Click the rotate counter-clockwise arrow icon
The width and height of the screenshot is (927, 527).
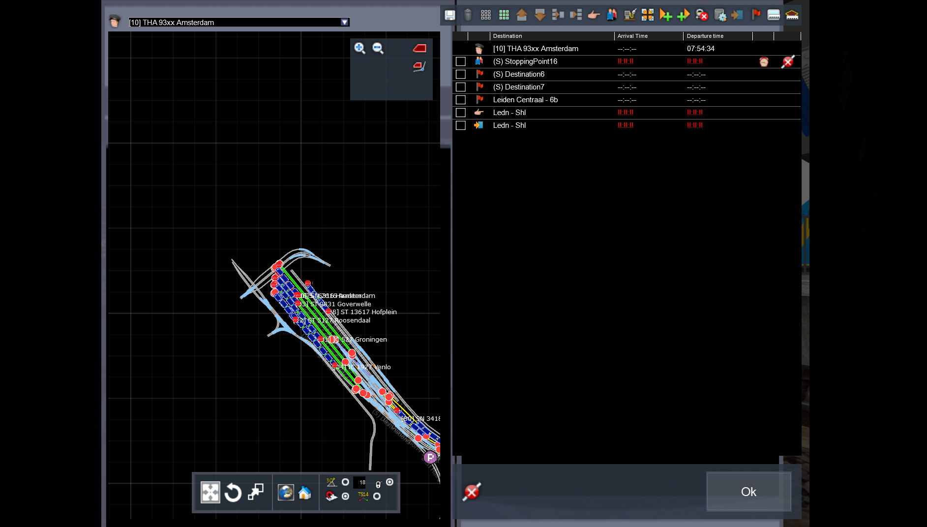pyautogui.click(x=233, y=492)
